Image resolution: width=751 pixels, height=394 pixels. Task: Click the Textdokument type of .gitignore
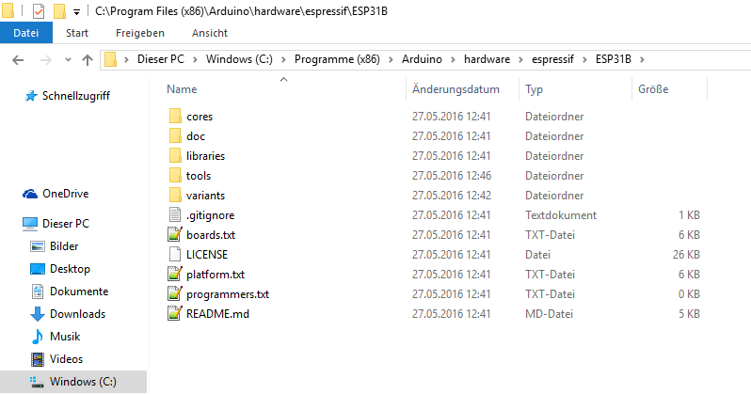561,215
